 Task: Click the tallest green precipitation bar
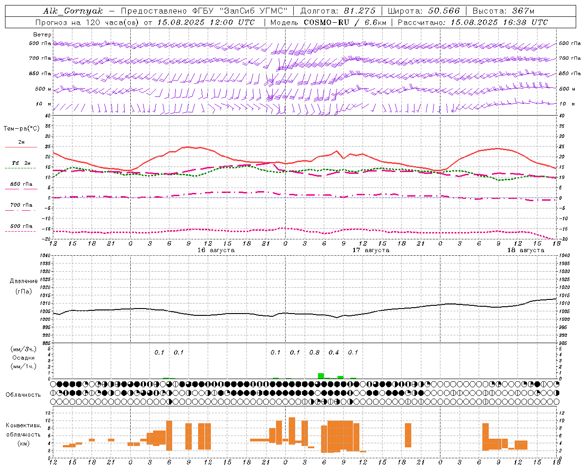click(x=321, y=376)
